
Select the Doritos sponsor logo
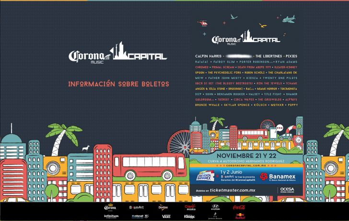(x=163, y=207)
